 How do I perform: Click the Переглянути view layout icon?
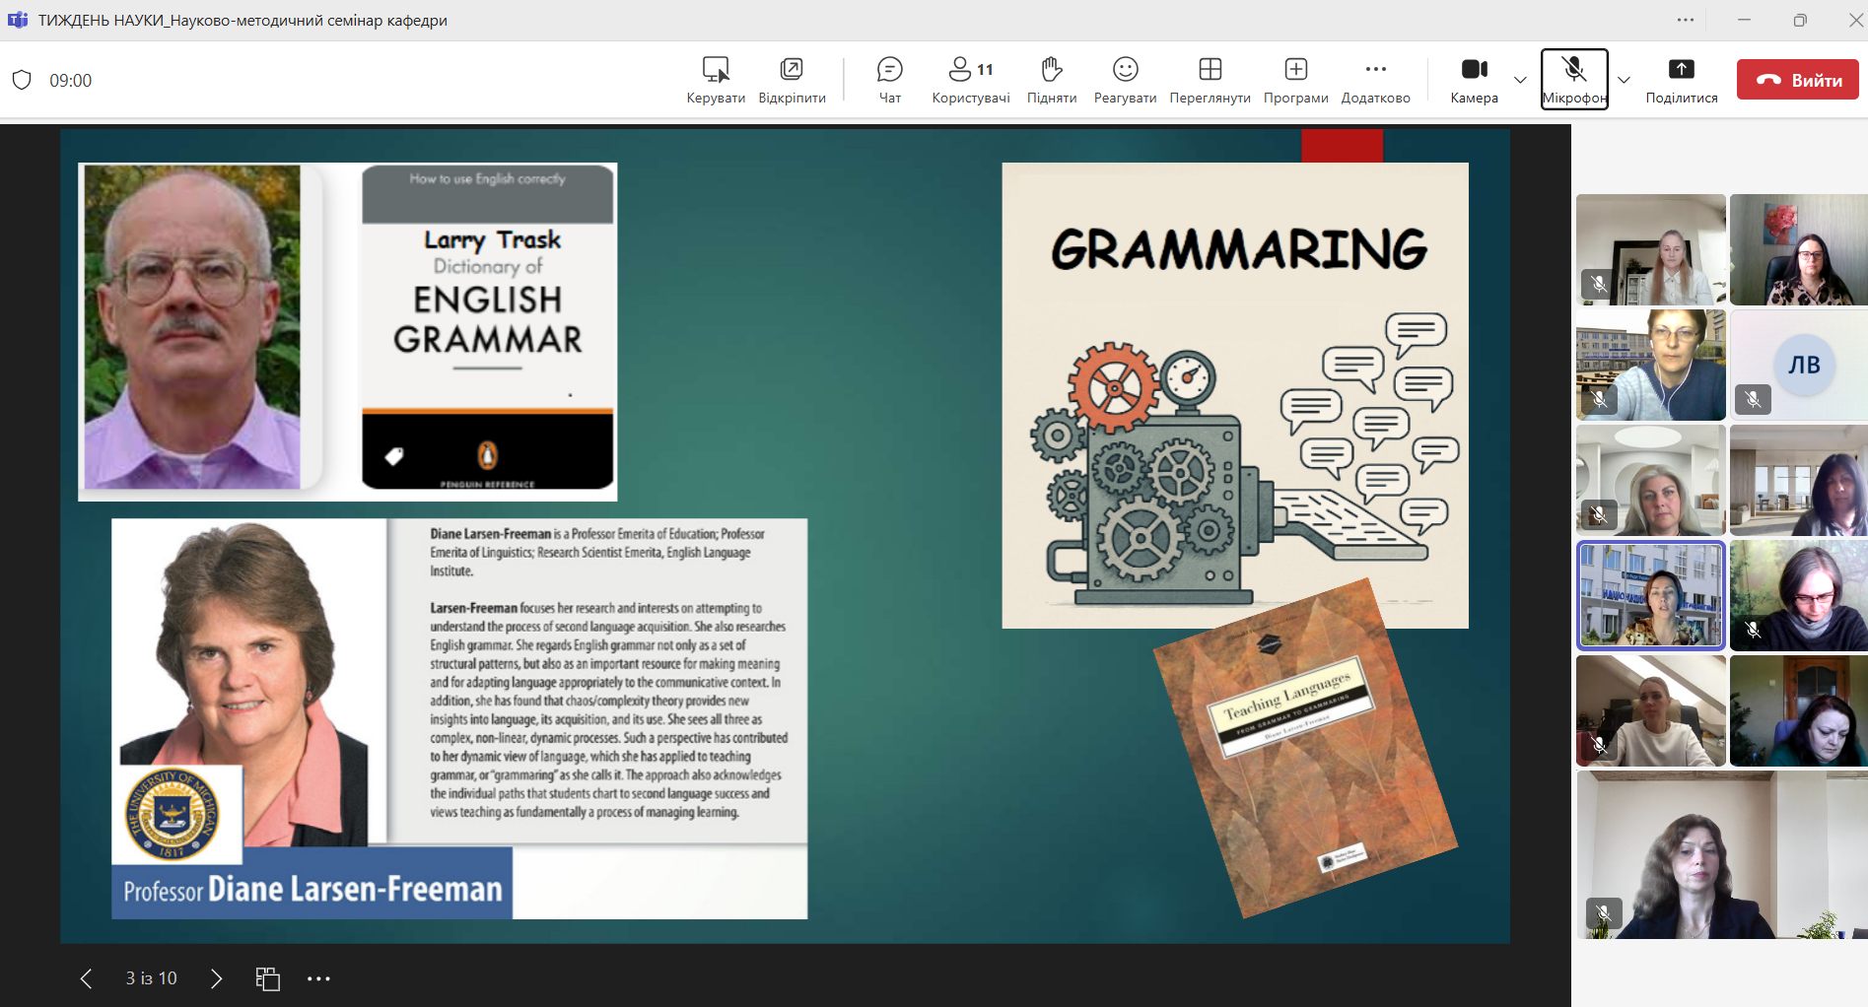(1210, 80)
